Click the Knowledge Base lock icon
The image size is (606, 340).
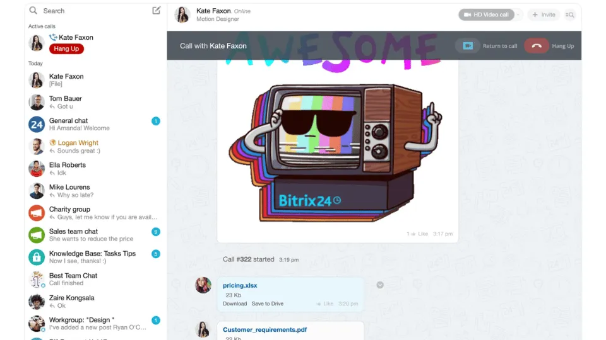click(x=37, y=258)
